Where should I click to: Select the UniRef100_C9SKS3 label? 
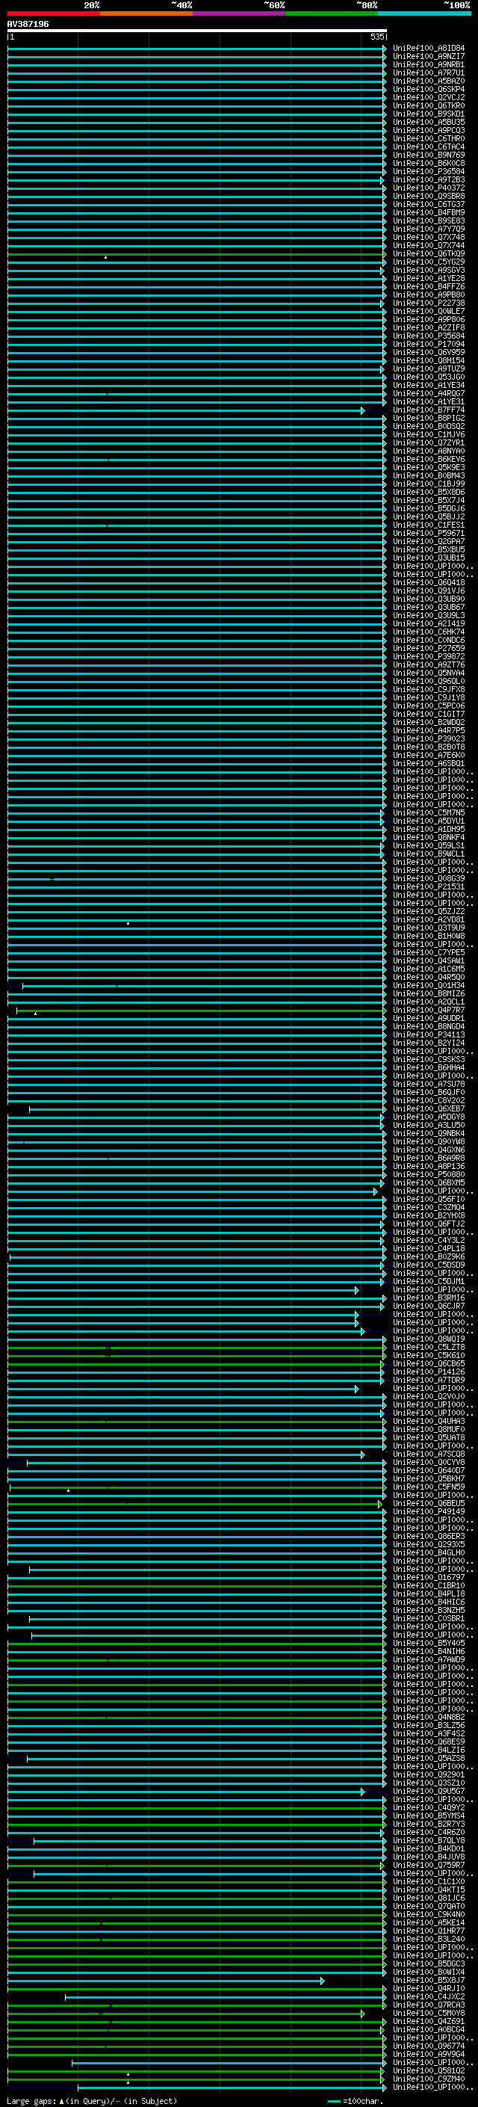click(429, 1059)
